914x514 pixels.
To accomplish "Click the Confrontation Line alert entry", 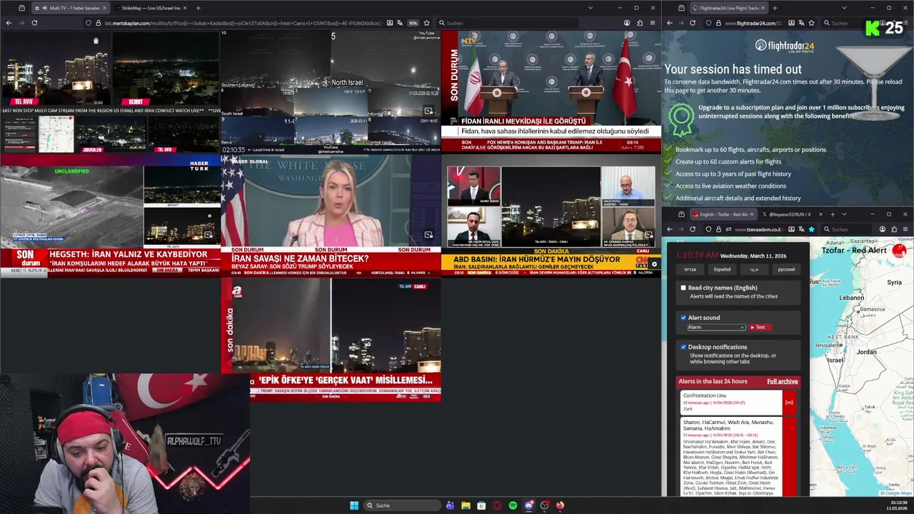I will coord(738,402).
